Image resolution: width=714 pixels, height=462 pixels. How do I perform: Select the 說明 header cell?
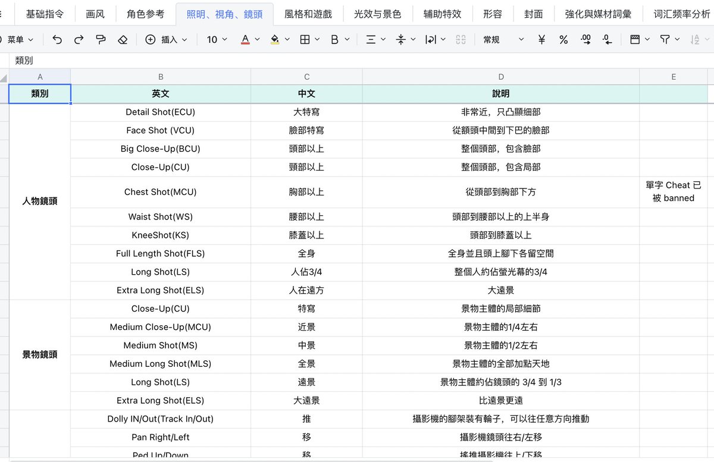coord(501,94)
